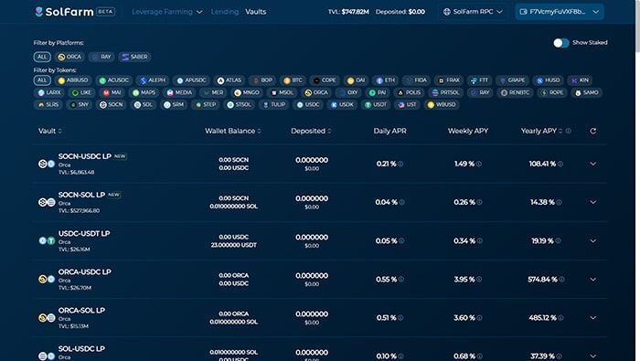Filter by the ACUSDC token chip
This screenshot has height=361, width=640.
point(114,80)
